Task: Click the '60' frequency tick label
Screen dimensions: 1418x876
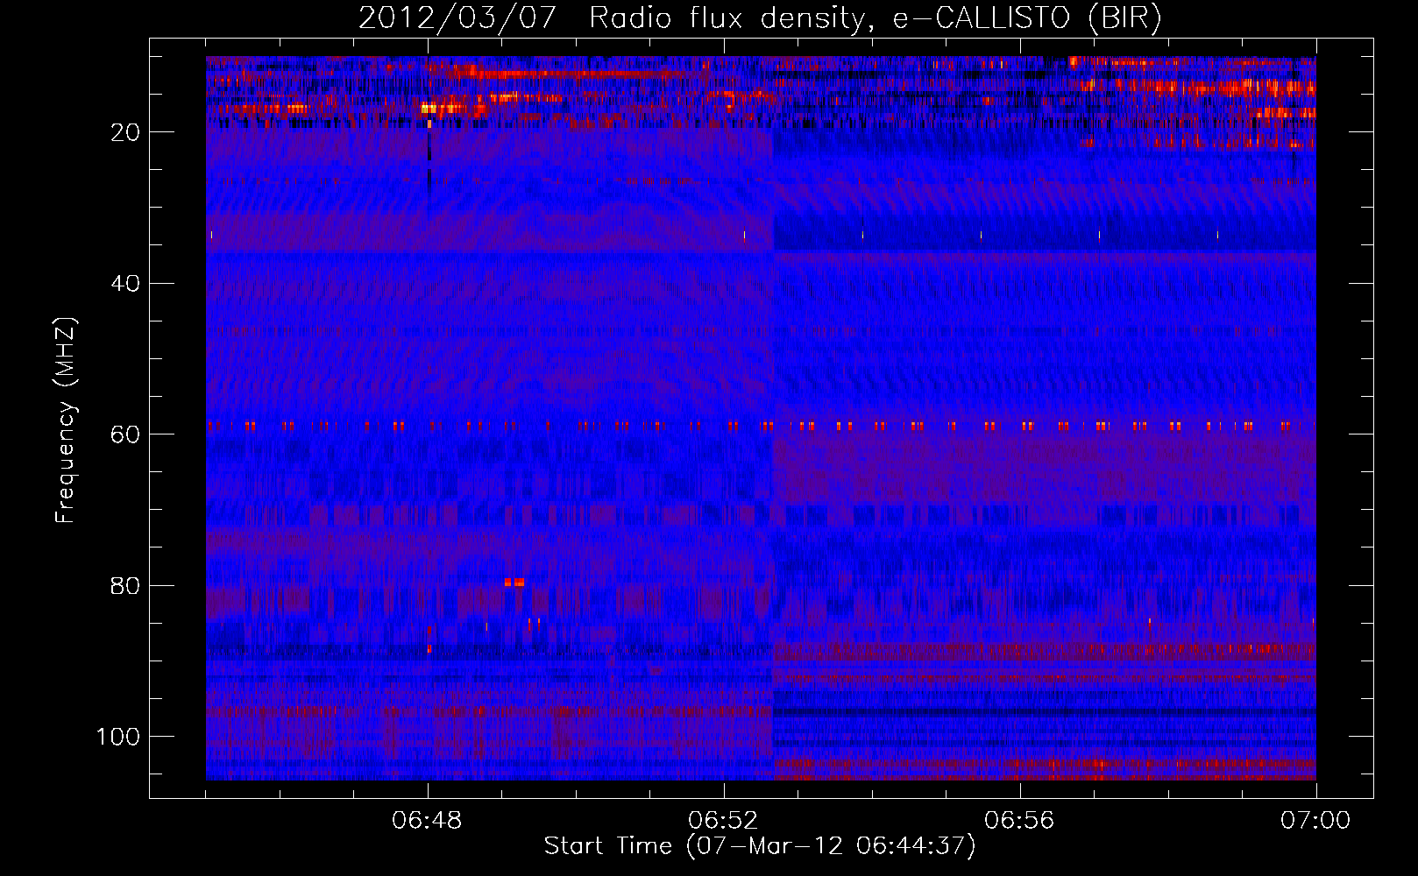Action: 126,434
